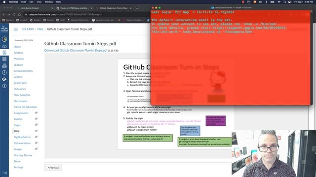Open Discussions in course navigation
The width and height of the screenshot is (316, 177).
(20, 101)
